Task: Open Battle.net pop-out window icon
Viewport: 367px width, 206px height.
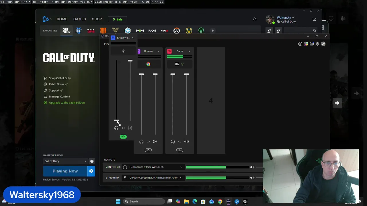Action: pyautogui.click(x=314, y=19)
